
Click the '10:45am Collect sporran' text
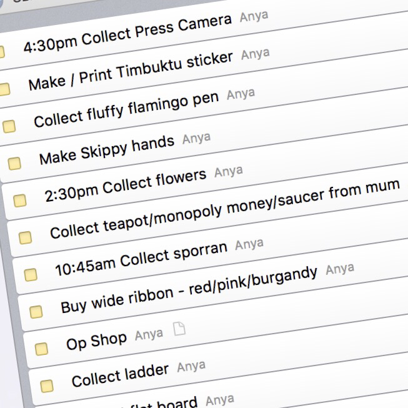point(141,259)
